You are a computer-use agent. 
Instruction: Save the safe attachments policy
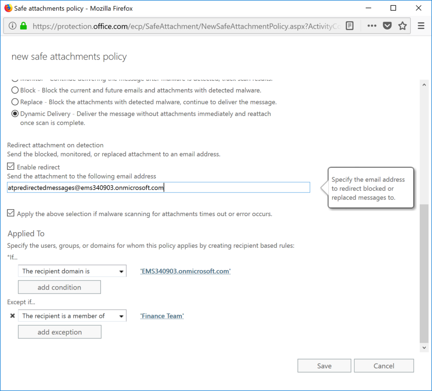pos(324,365)
